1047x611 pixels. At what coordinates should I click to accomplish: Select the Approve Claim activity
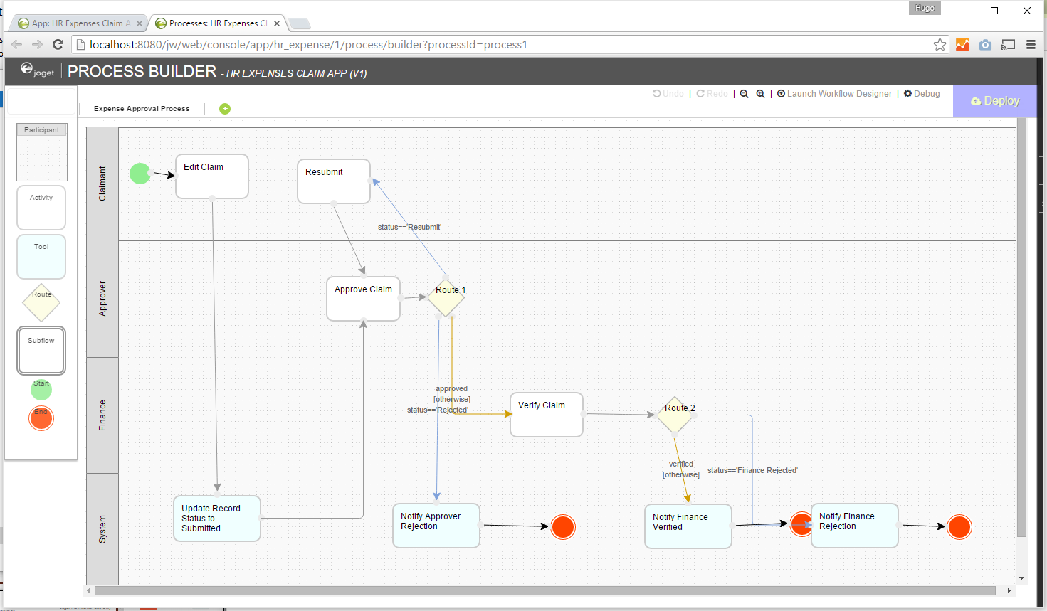coord(364,299)
